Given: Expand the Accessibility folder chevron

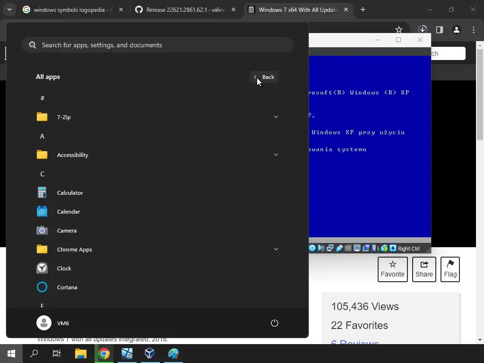Looking at the screenshot, I should point(276,155).
